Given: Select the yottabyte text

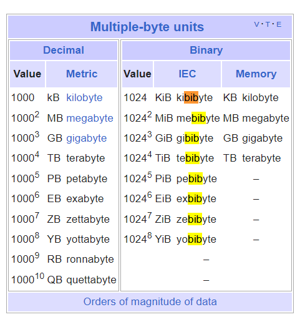Looking at the screenshot, I should pyautogui.click(x=88, y=240).
